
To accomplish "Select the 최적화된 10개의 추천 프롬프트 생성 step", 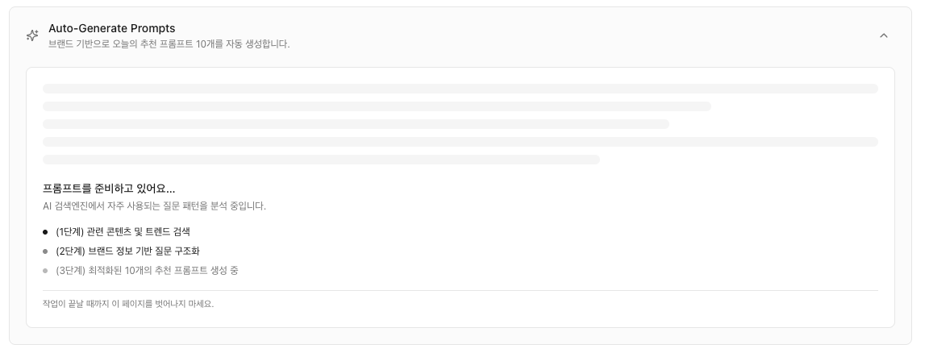I will (147, 270).
